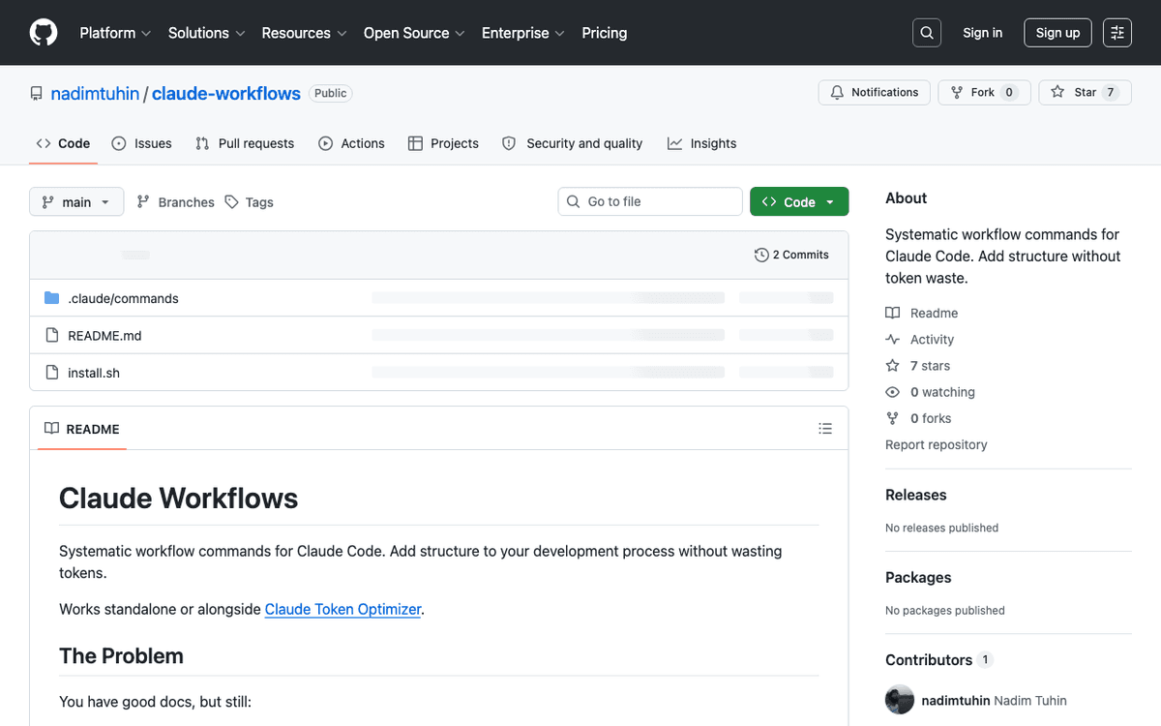Click "No releases published" text
This screenshot has height=726, width=1161.
click(x=942, y=528)
